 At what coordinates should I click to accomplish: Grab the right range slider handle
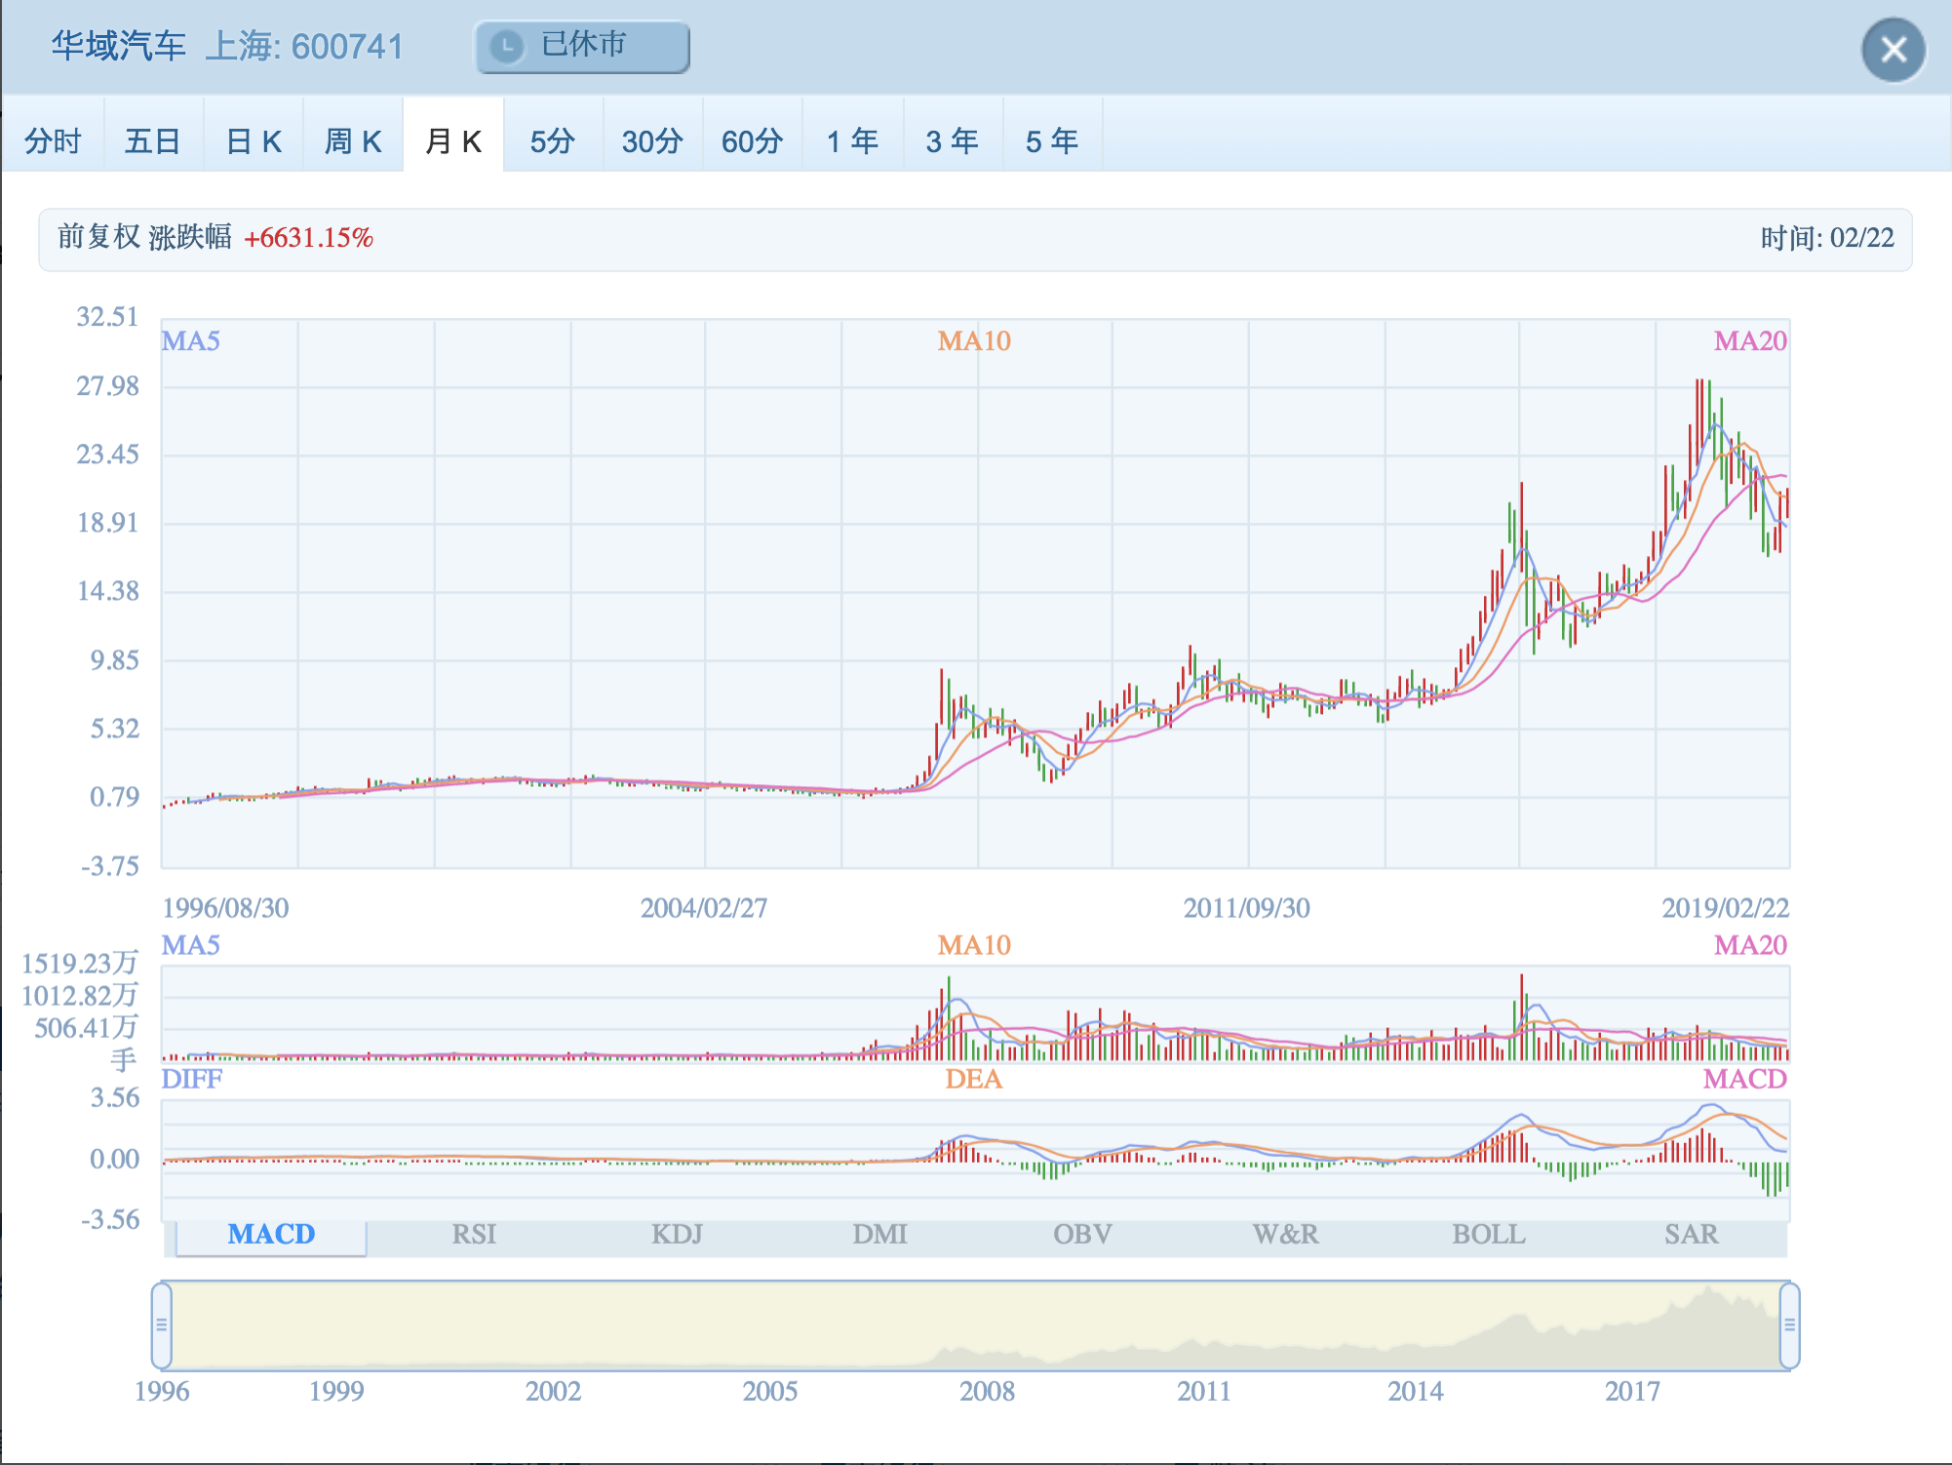click(1789, 1326)
